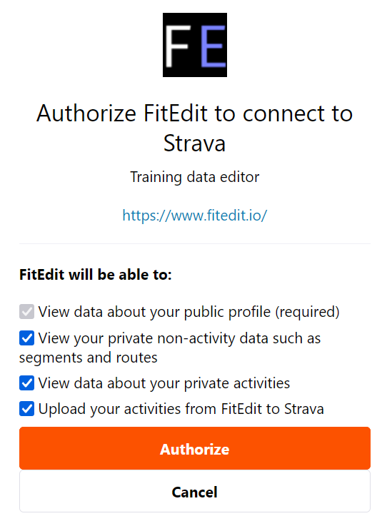Click the word Strava in the heading
The width and height of the screenshot is (392, 521).
(x=194, y=143)
